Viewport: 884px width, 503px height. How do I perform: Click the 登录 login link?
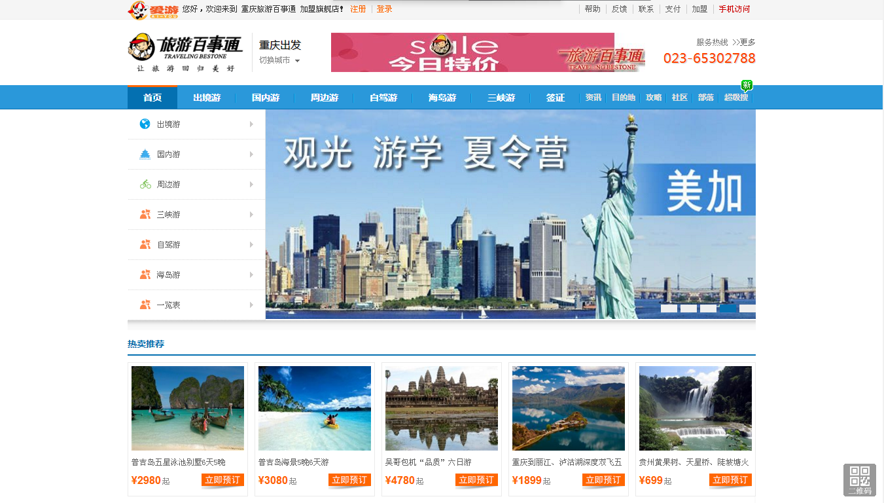pyautogui.click(x=385, y=9)
